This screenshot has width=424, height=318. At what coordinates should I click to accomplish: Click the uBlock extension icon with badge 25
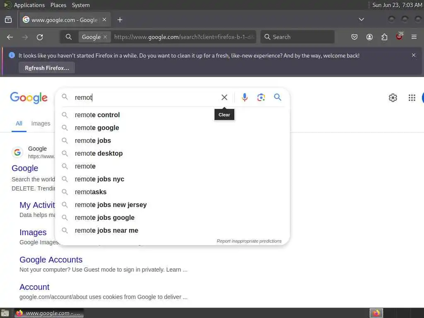(x=399, y=36)
